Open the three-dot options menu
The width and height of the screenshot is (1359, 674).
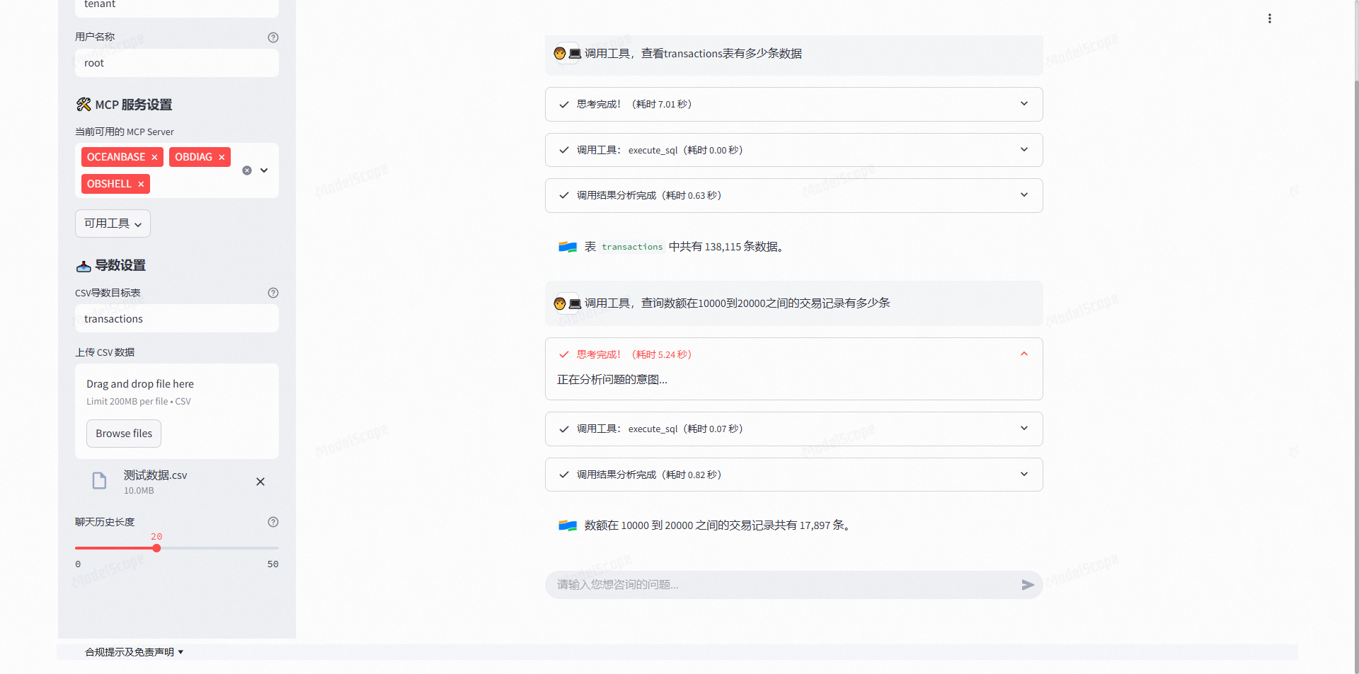click(x=1269, y=18)
